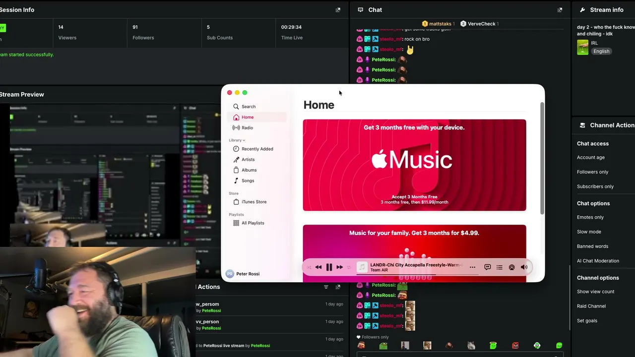635x357 pixels.
Task: Pop out the Chat panel
Action: (x=560, y=10)
